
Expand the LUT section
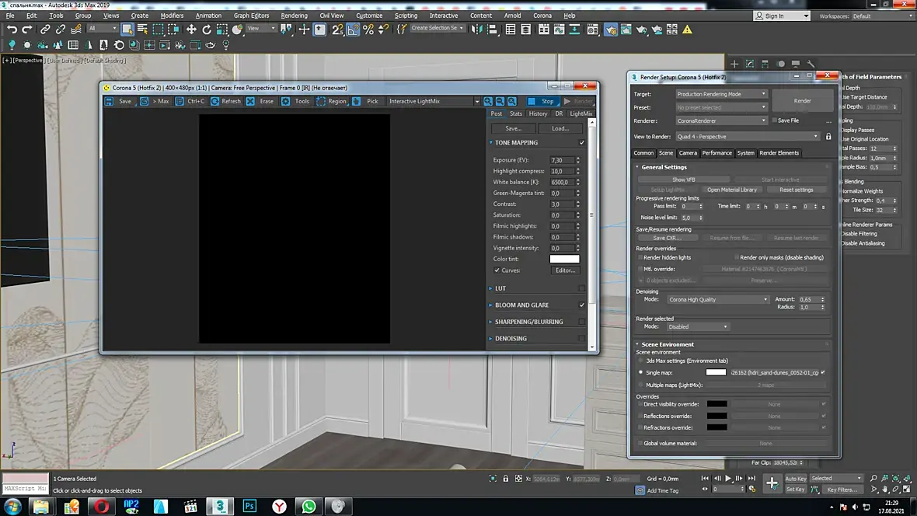coord(500,288)
